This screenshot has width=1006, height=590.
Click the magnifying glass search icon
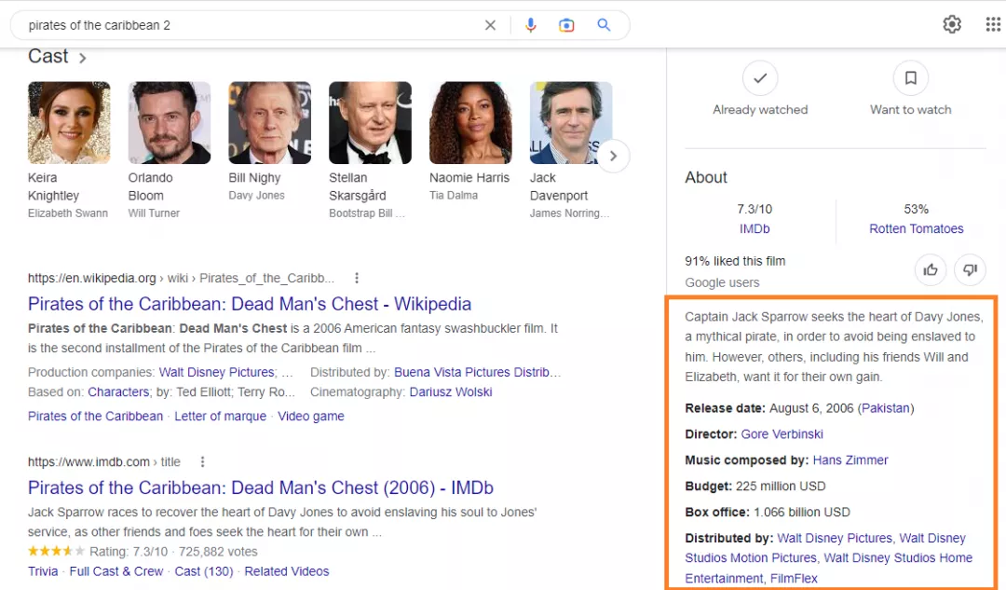604,25
